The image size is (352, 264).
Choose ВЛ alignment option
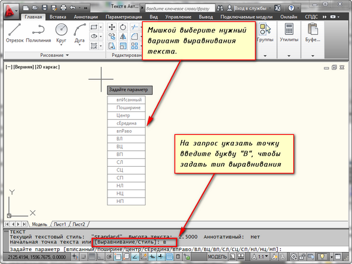pos(126,139)
